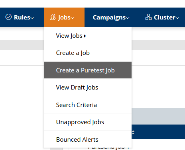Expand the Cluster dropdown chevron
The image size is (185, 150).
point(177,18)
